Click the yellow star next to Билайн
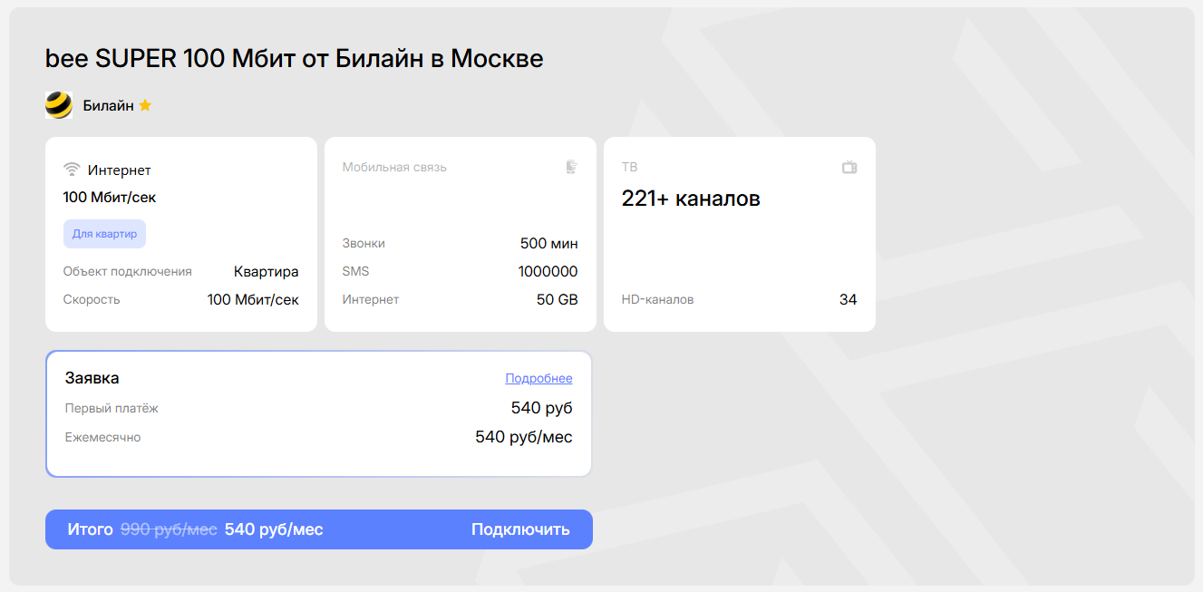 tap(145, 105)
